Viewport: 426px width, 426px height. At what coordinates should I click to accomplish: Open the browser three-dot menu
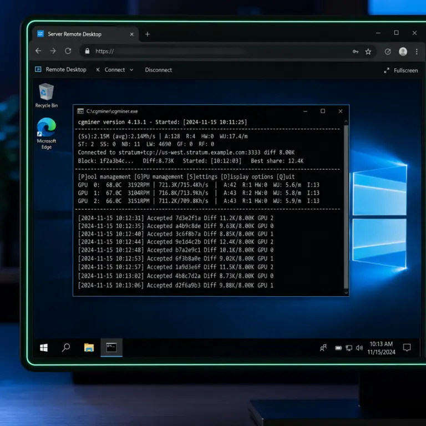tap(417, 52)
